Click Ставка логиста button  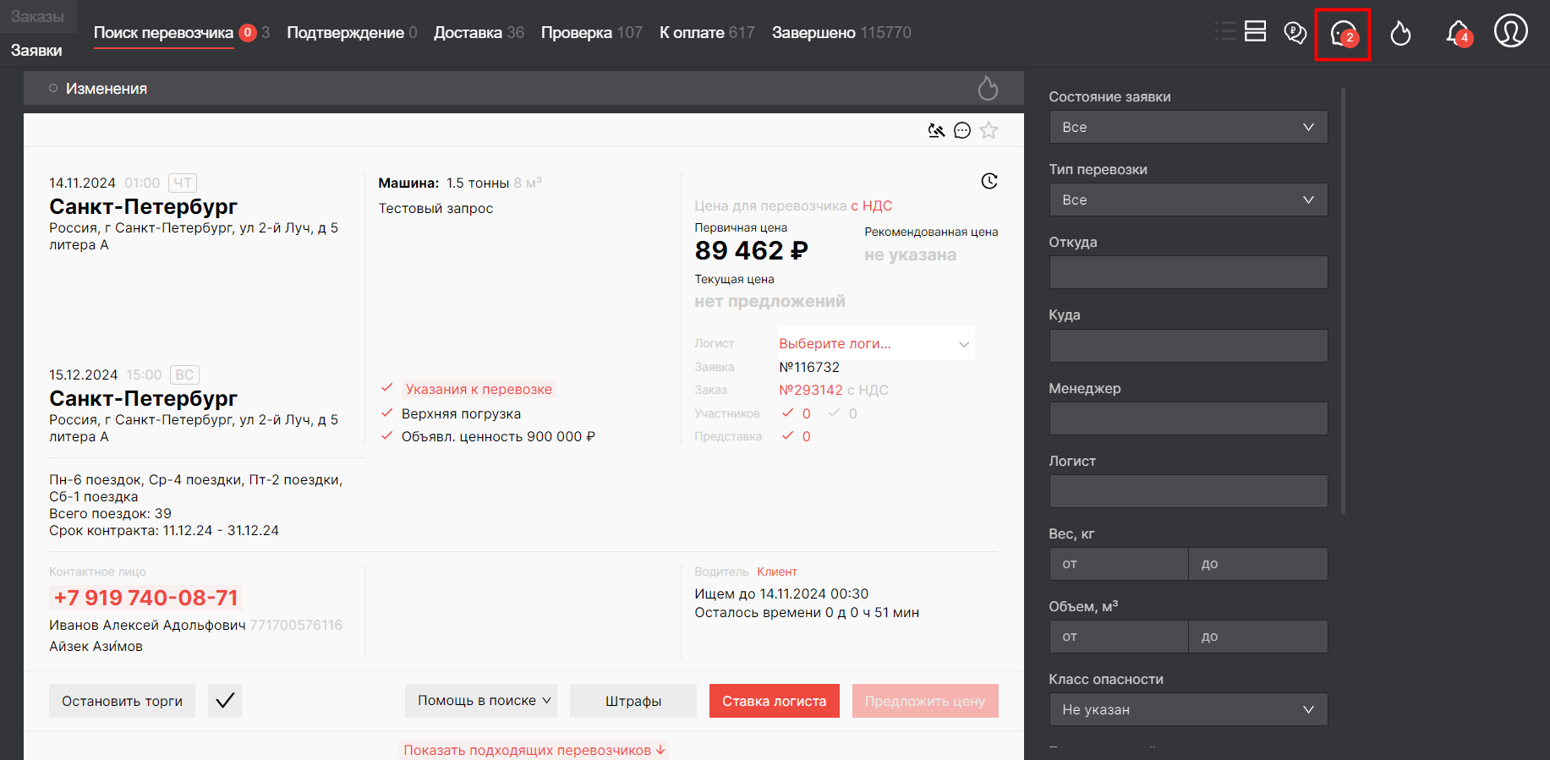click(x=775, y=701)
